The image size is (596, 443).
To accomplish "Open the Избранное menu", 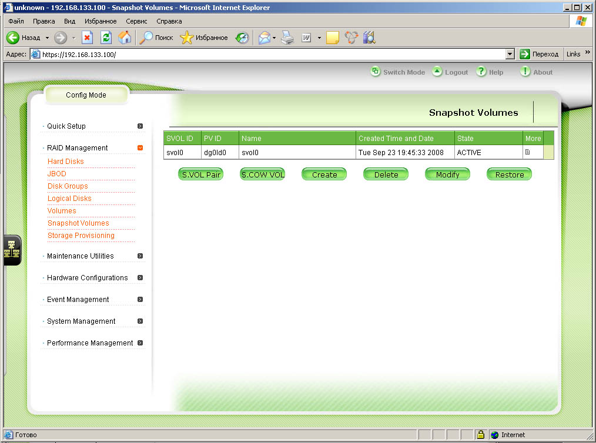I will pos(101,21).
